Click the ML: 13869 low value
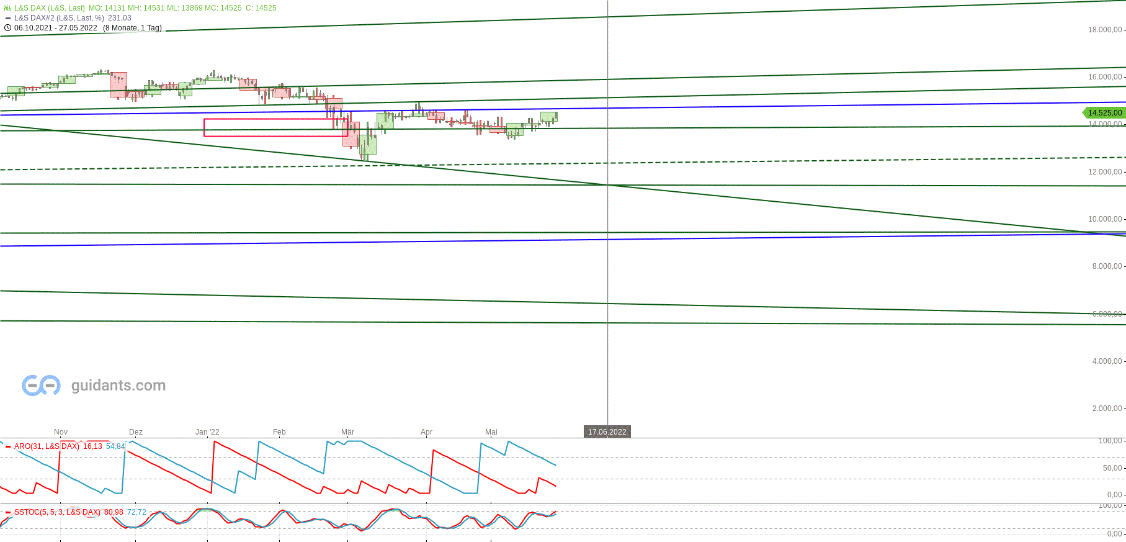The height and width of the screenshot is (542, 1126). click(186, 8)
